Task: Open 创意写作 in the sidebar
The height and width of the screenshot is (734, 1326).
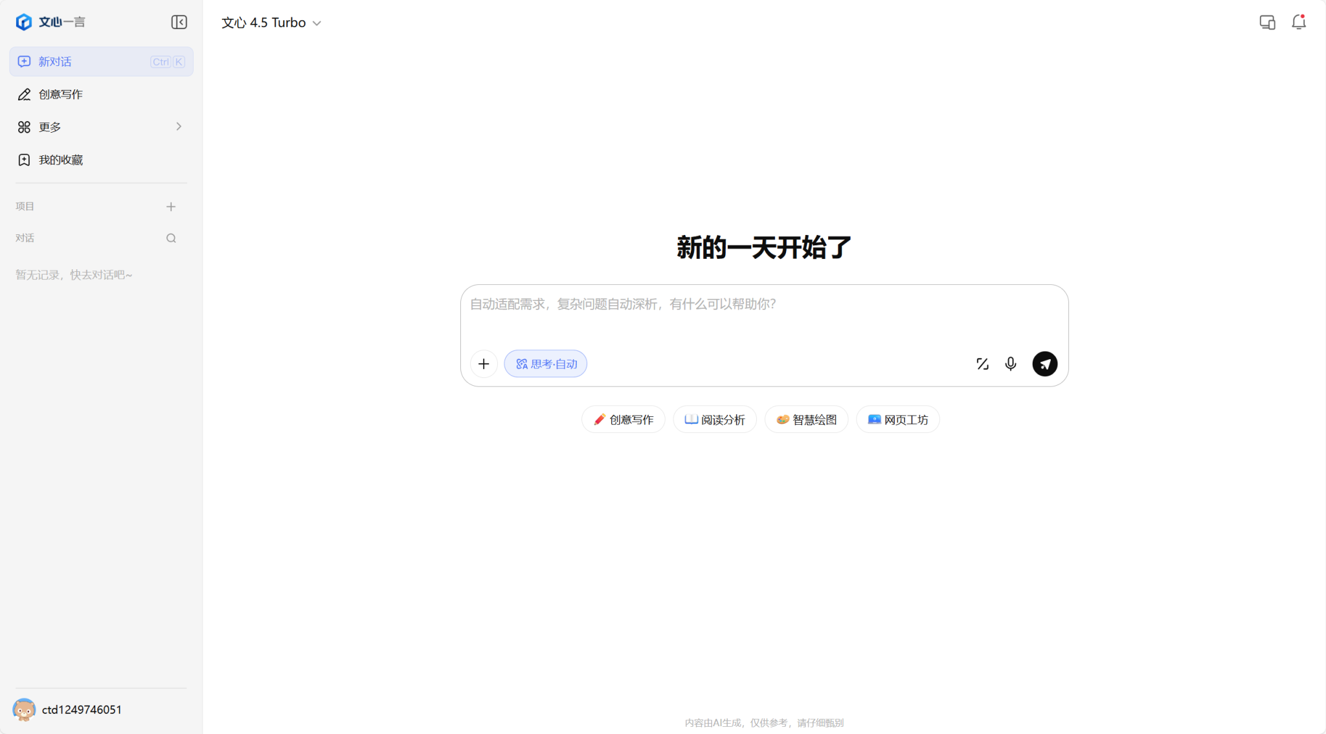Action: tap(60, 95)
